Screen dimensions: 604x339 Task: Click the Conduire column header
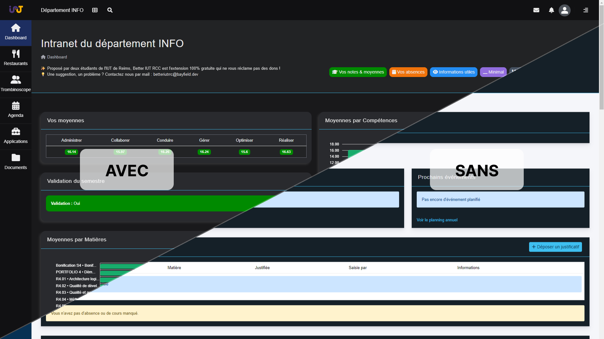[165, 140]
